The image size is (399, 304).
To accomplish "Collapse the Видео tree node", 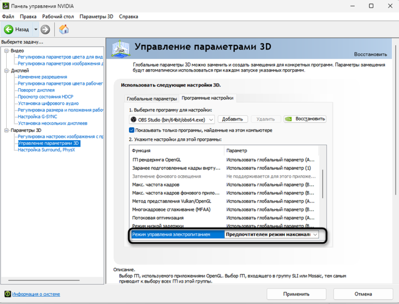I will (x=7, y=51).
